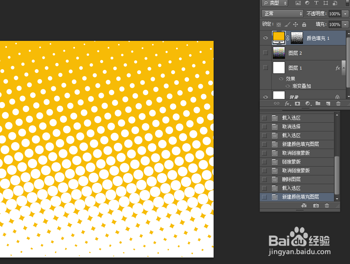Click the orange color fill thumbnail
Image resolution: width=350 pixels, height=264 pixels.
279,38
